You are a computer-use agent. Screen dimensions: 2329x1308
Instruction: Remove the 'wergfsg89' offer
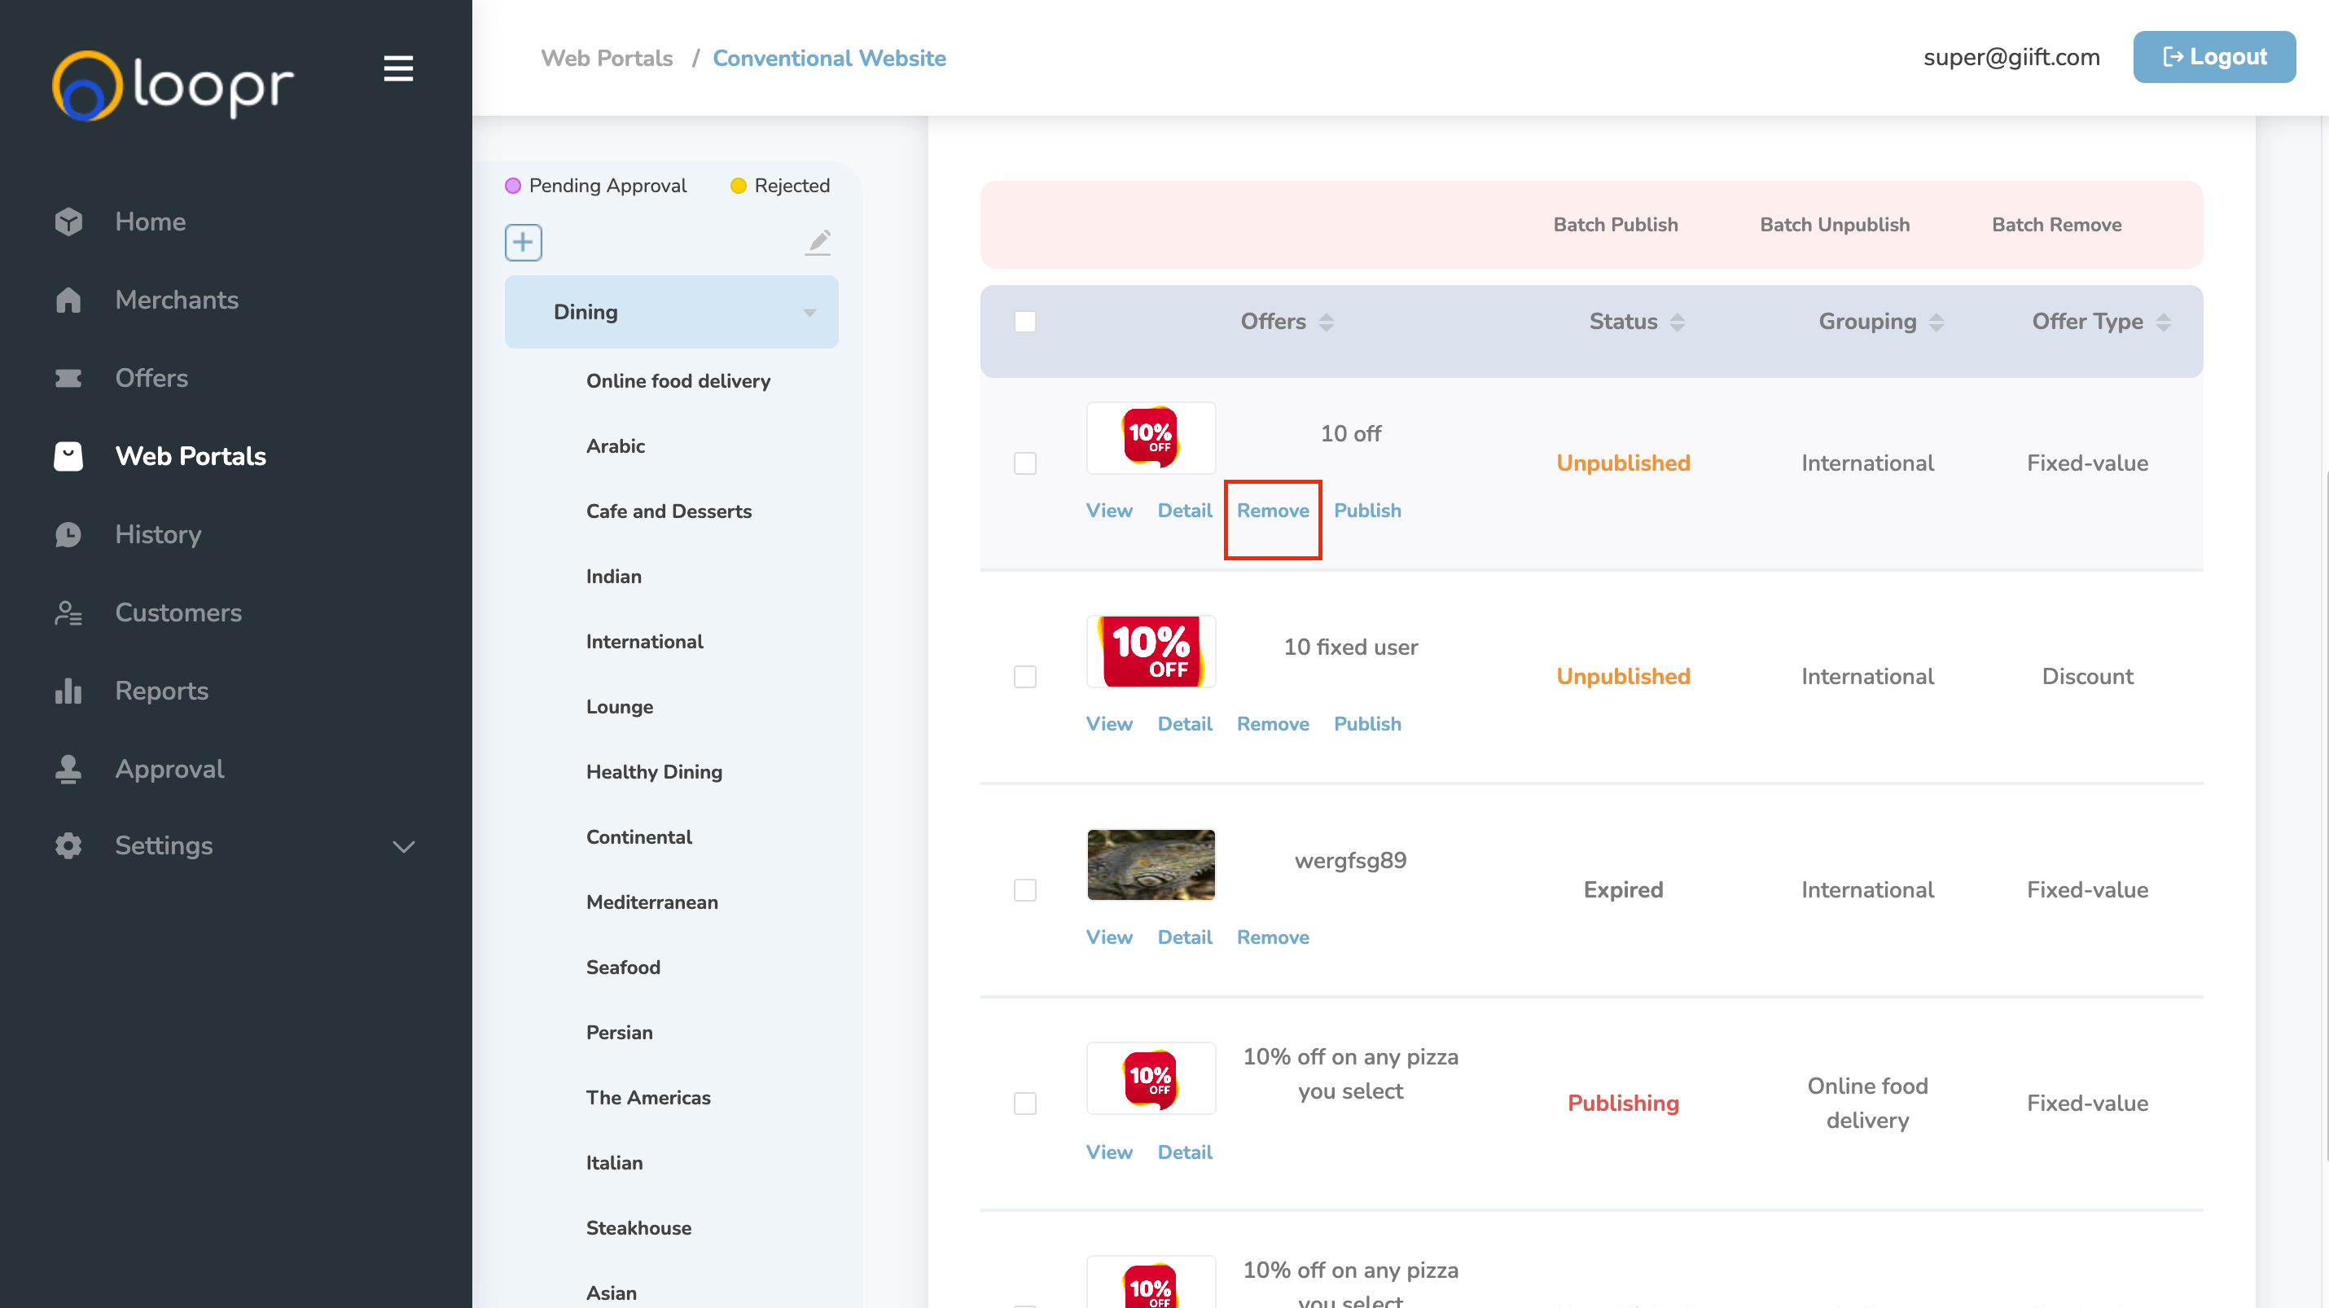(1273, 937)
